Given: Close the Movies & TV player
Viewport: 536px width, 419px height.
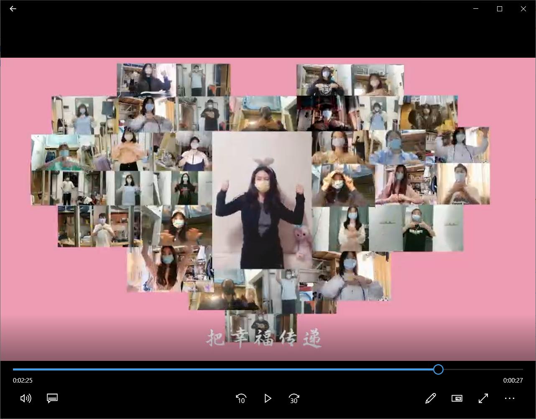Looking at the screenshot, I should point(523,8).
